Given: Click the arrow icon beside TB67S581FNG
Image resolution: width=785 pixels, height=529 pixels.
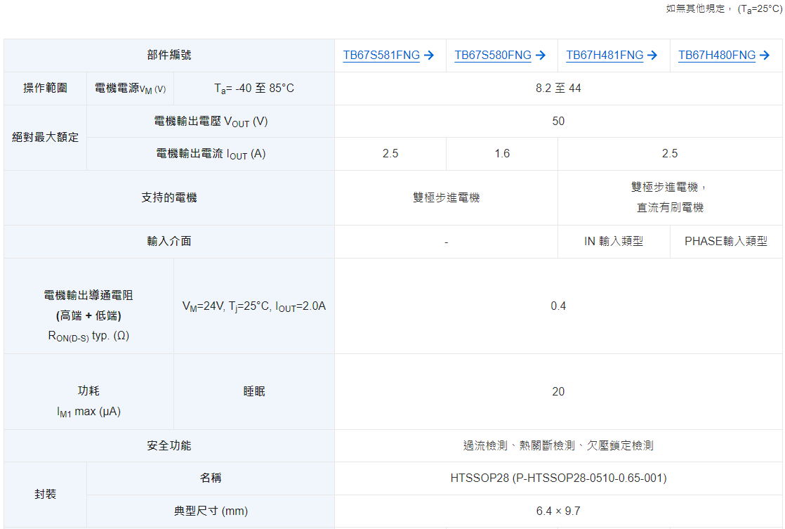Looking at the screenshot, I should click(x=430, y=55).
